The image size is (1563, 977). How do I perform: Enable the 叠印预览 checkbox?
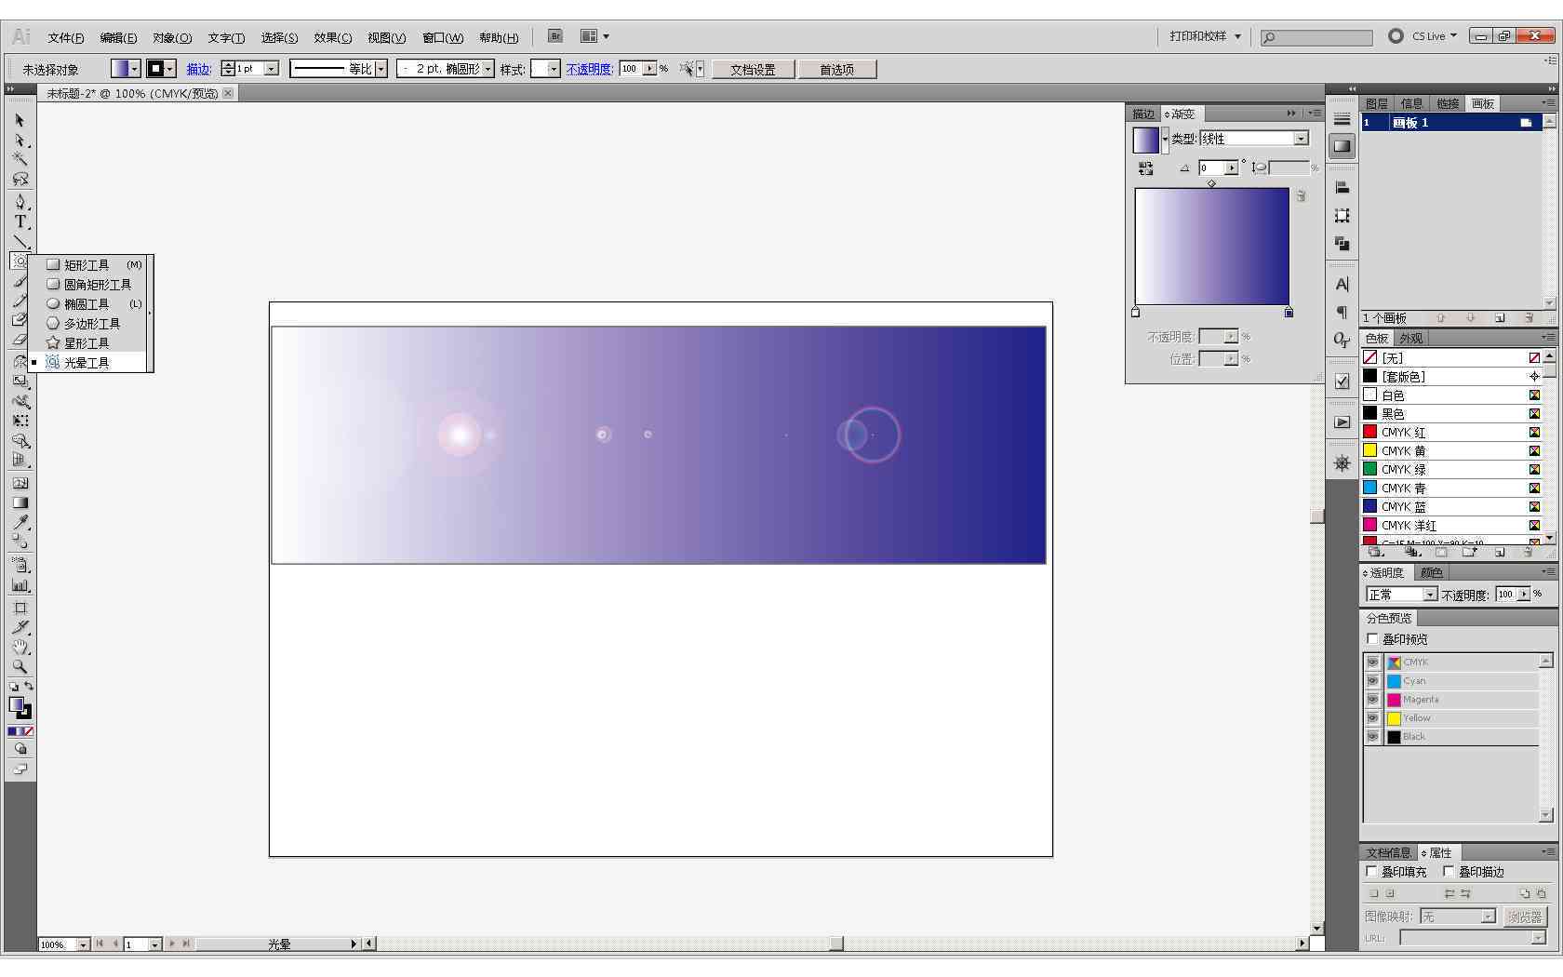pyautogui.click(x=1372, y=638)
